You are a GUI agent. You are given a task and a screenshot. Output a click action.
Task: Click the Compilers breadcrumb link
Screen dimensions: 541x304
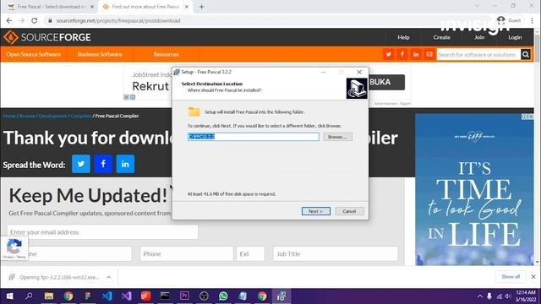point(81,116)
